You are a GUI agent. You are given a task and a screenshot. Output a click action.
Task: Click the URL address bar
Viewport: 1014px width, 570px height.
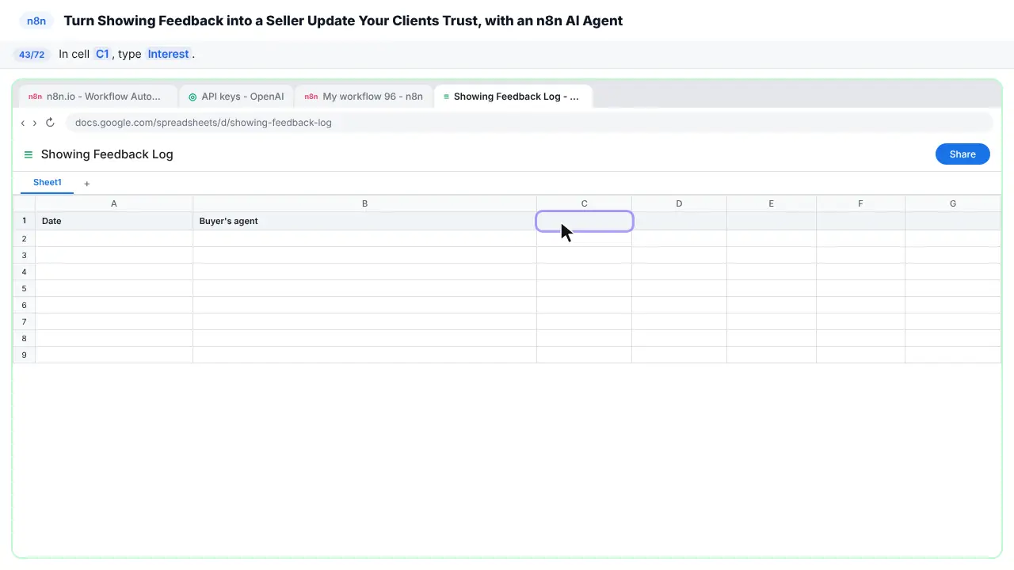(529, 123)
